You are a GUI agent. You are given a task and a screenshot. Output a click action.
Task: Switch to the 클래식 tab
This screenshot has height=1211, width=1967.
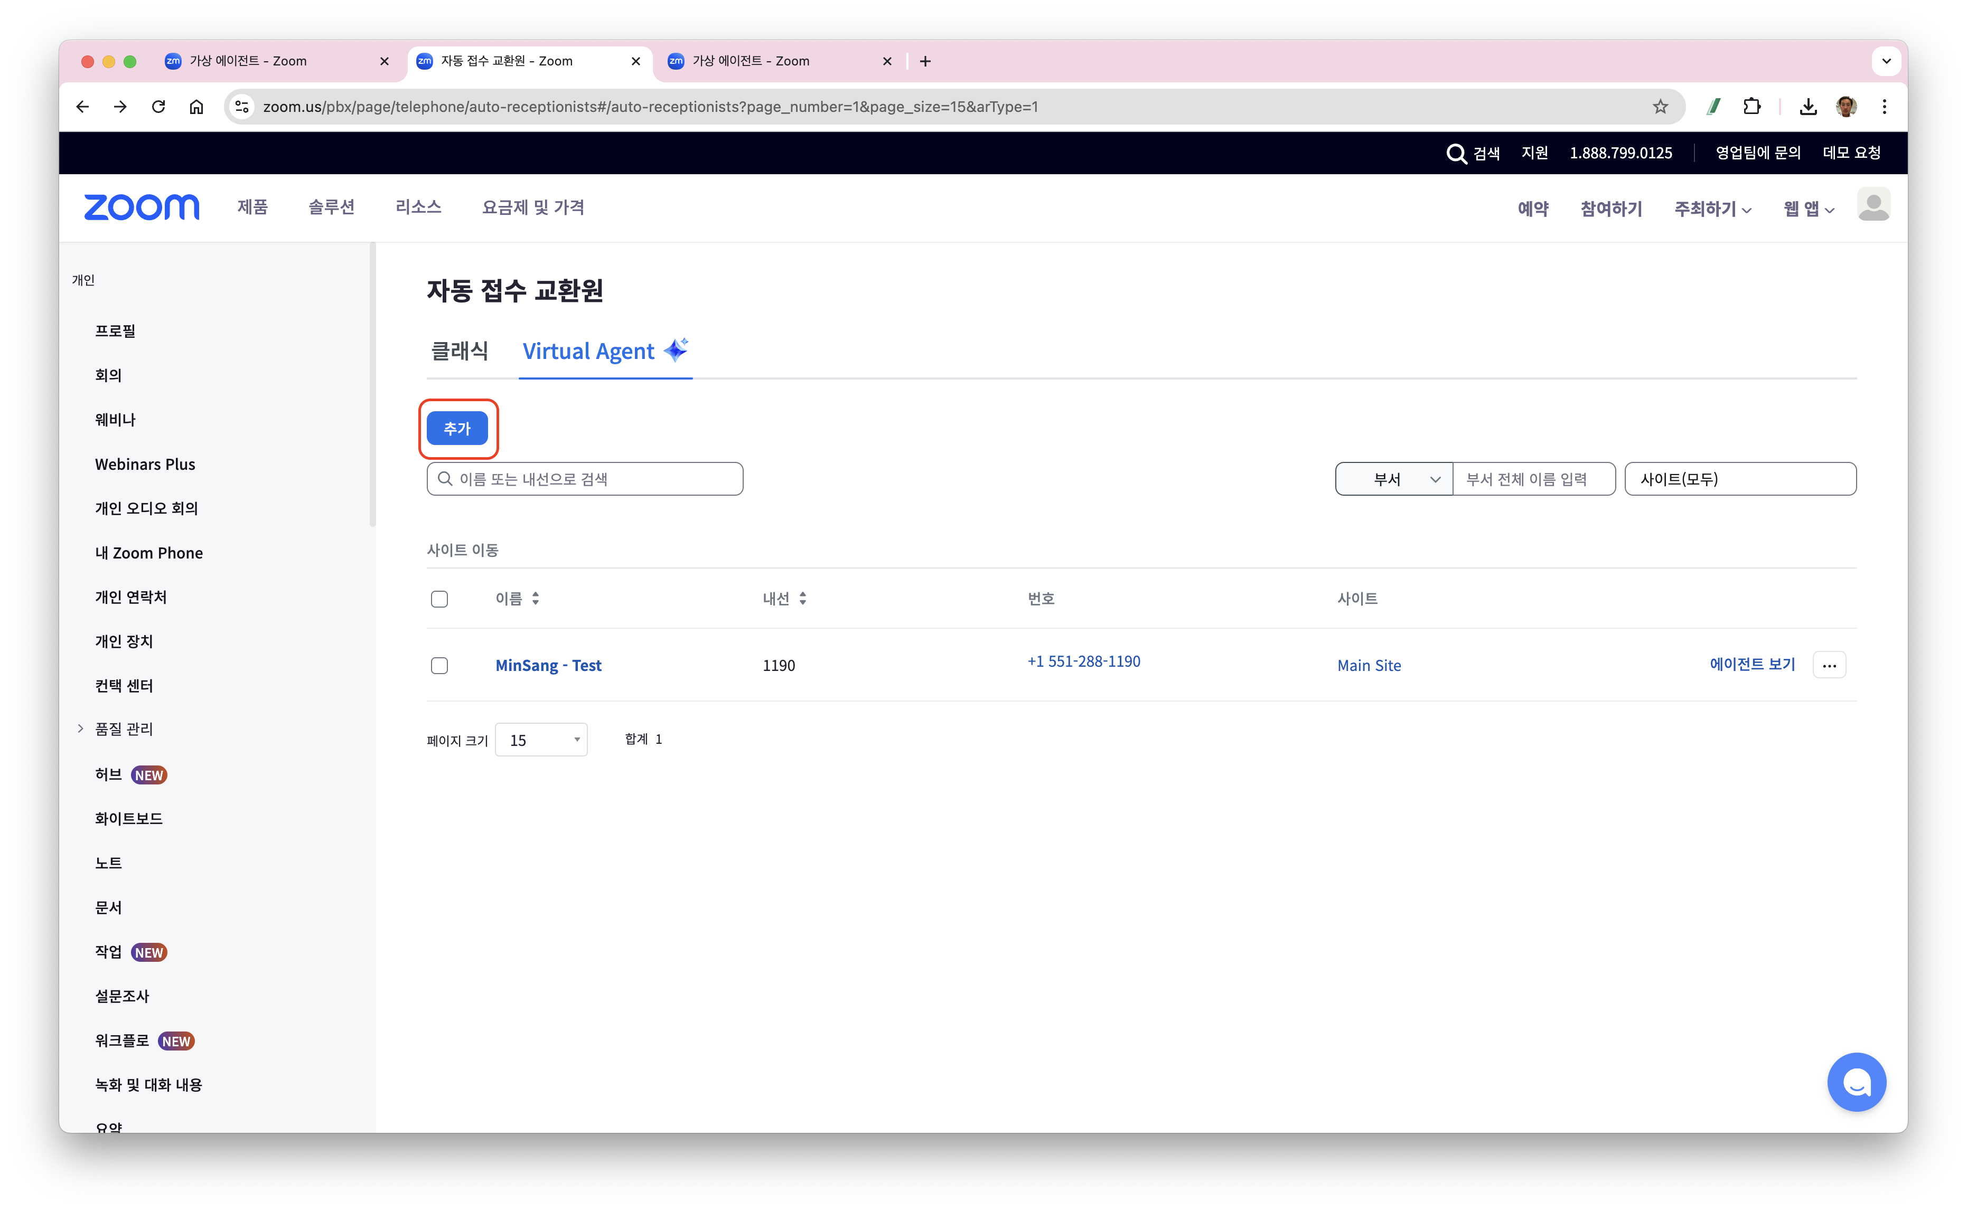[460, 351]
